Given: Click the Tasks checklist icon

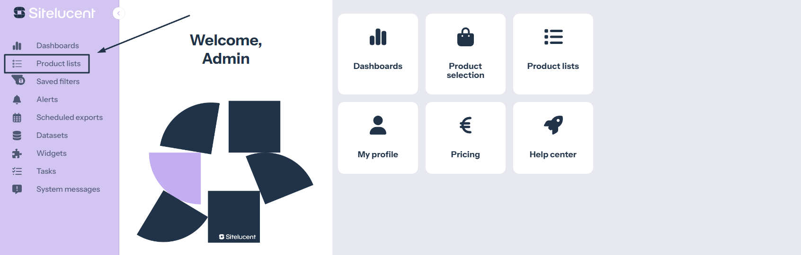Looking at the screenshot, I should point(17,171).
